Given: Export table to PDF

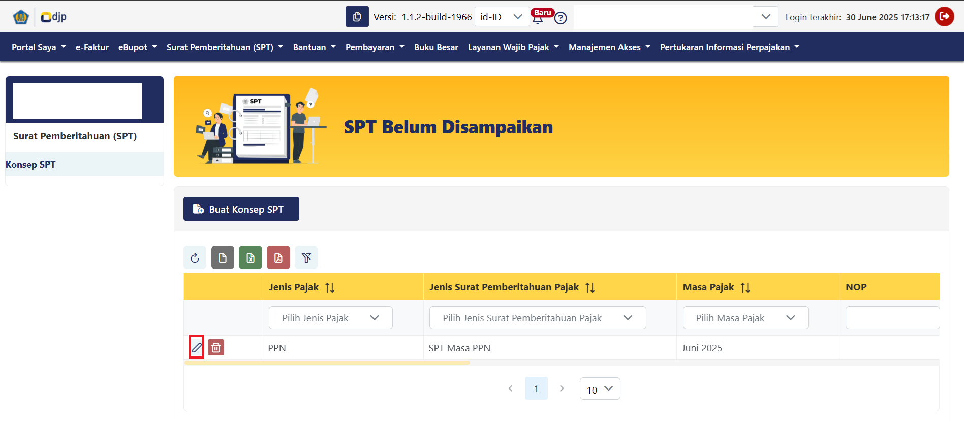Looking at the screenshot, I should (278, 257).
